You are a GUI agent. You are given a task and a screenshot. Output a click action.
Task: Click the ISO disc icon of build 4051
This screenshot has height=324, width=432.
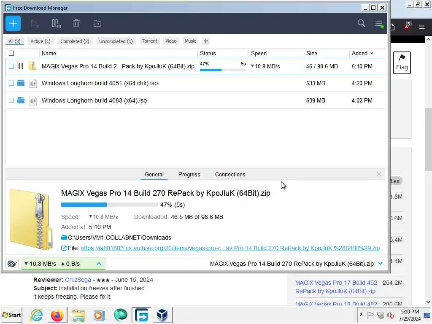[x=33, y=83]
